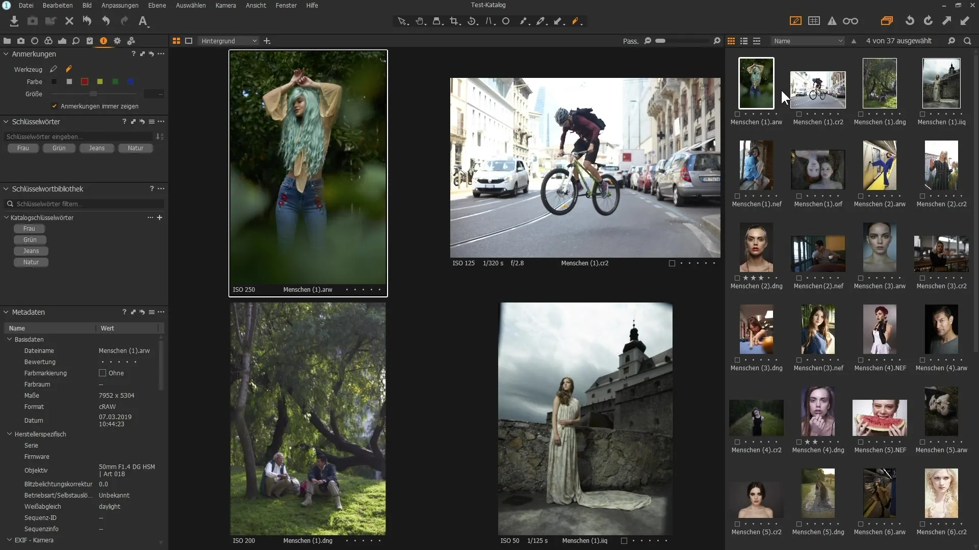
Task: Collapse the Basisdaten metadata group
Action: pos(9,339)
